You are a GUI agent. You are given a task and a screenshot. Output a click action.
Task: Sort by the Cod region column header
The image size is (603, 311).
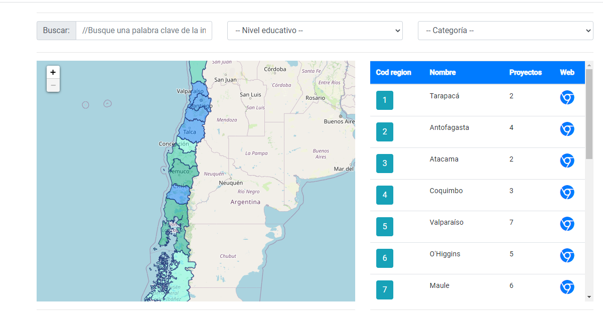click(x=393, y=73)
